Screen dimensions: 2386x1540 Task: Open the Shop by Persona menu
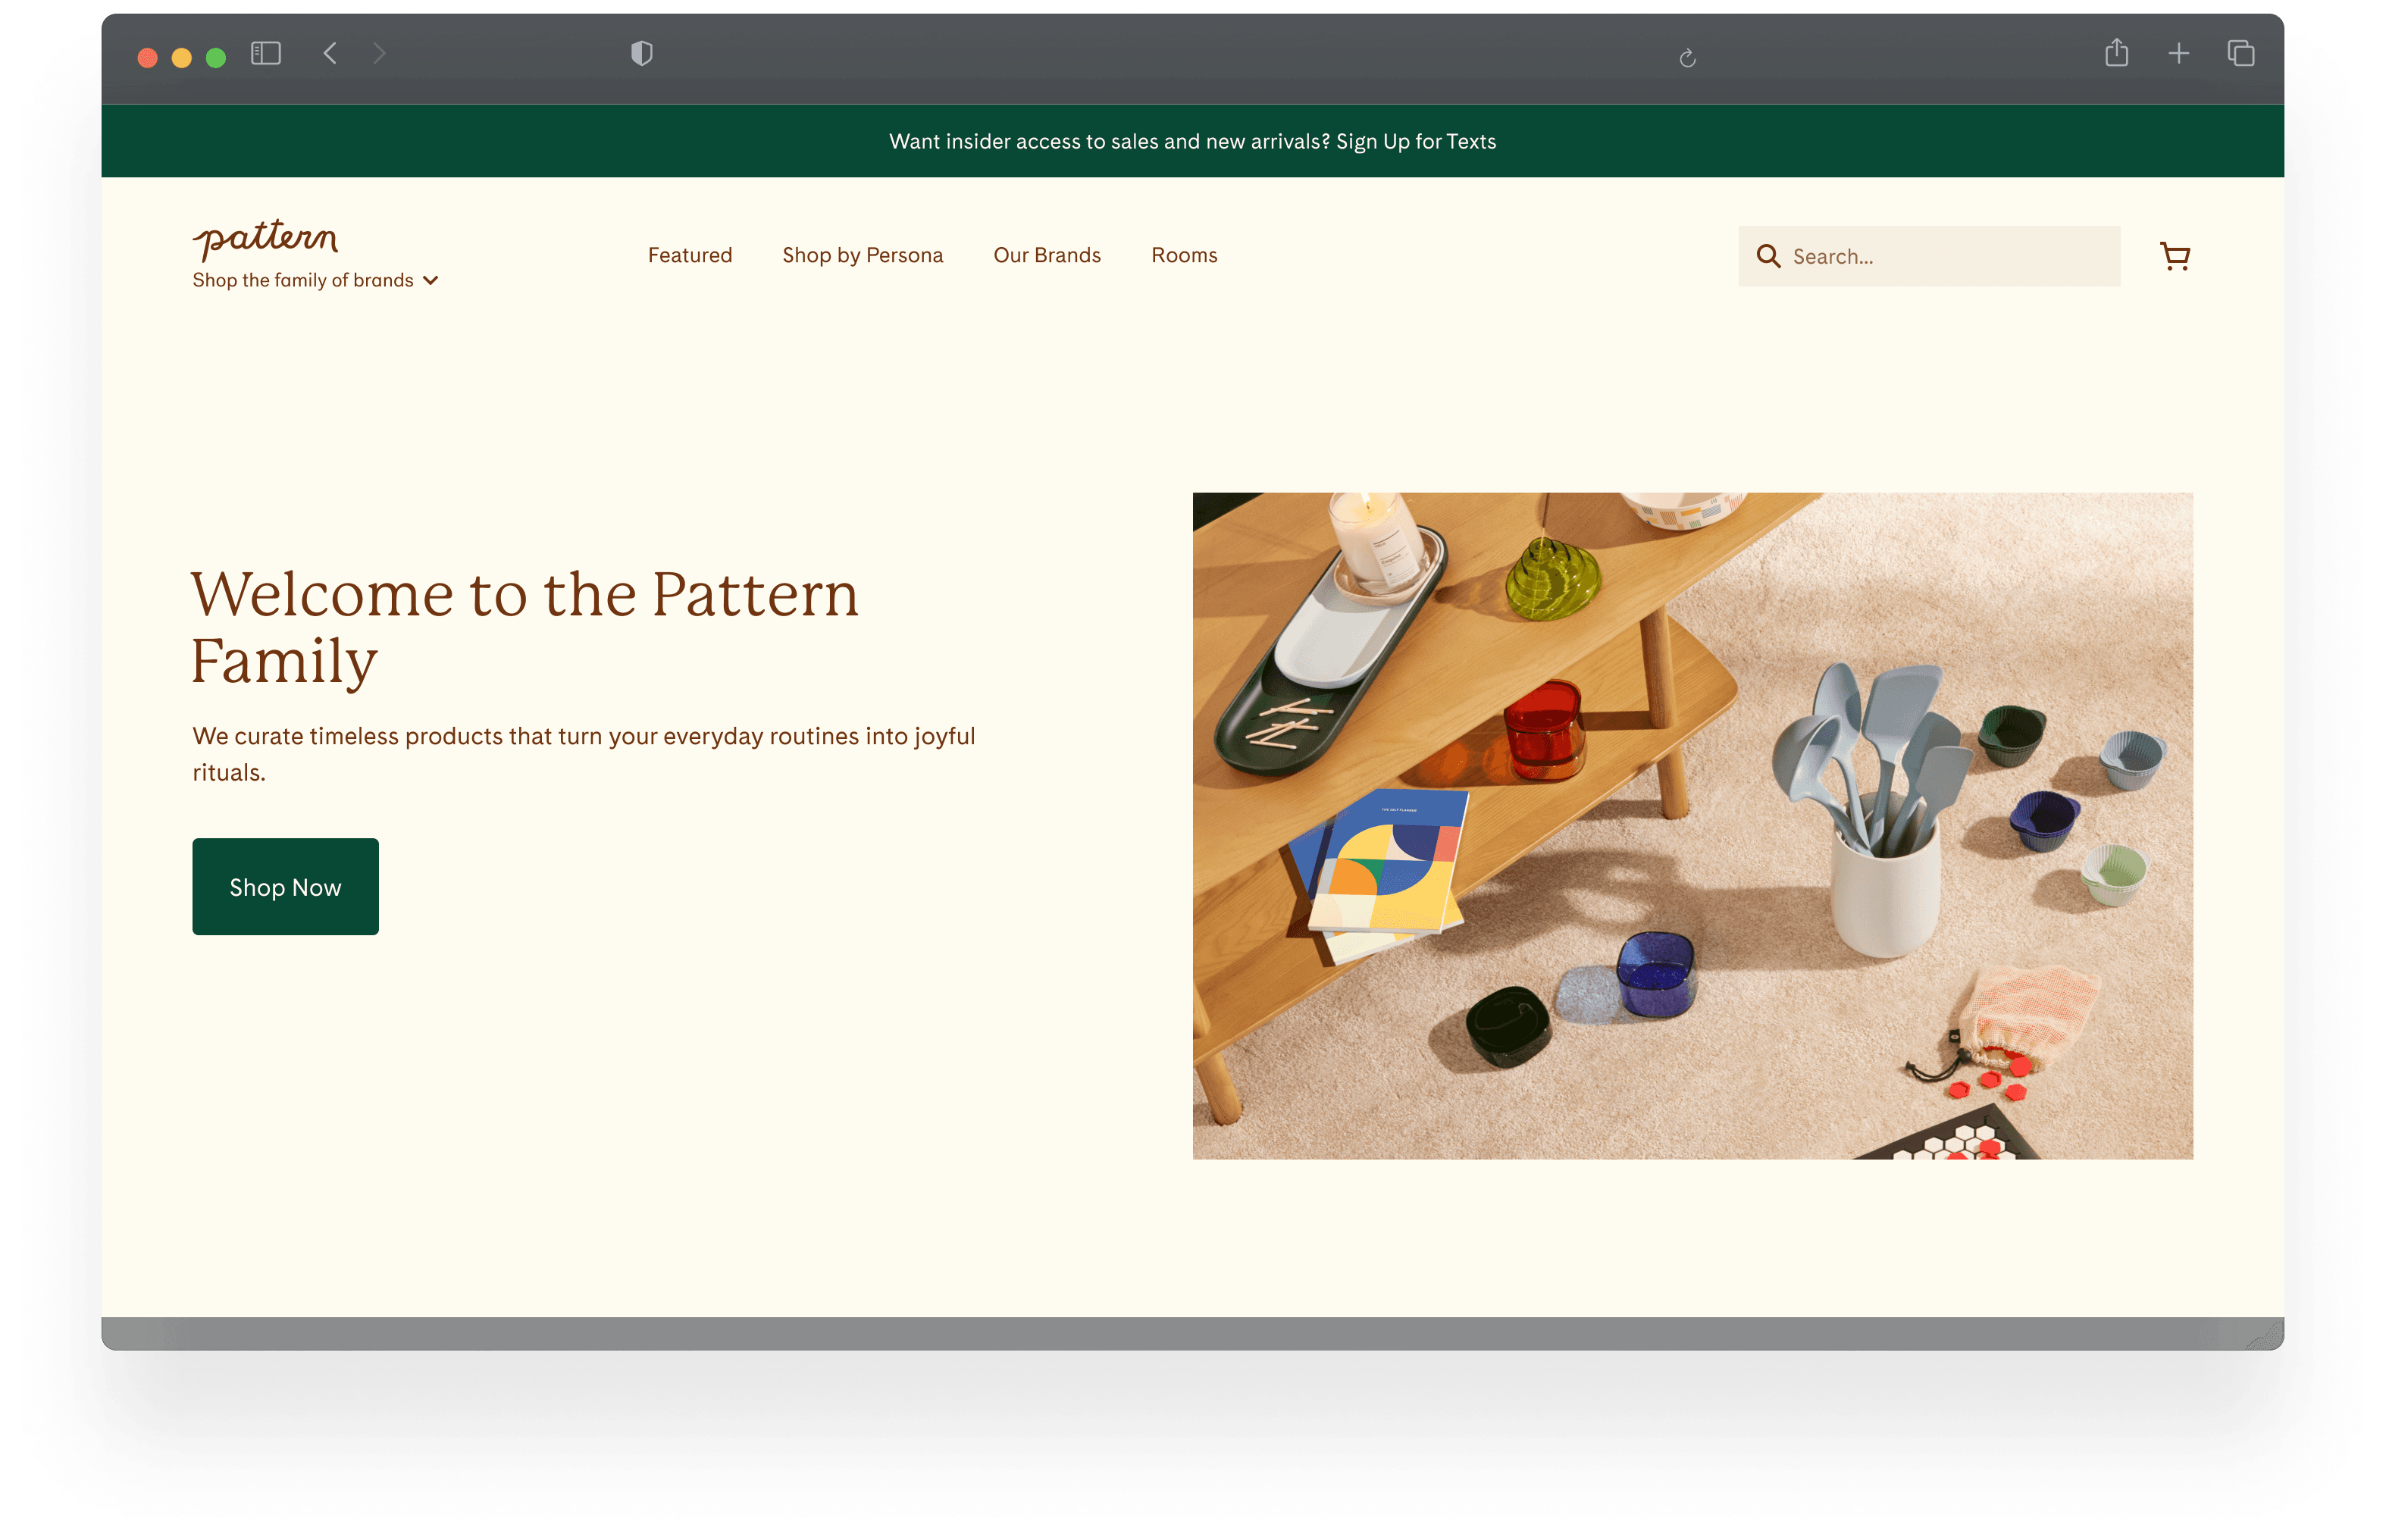(863, 255)
